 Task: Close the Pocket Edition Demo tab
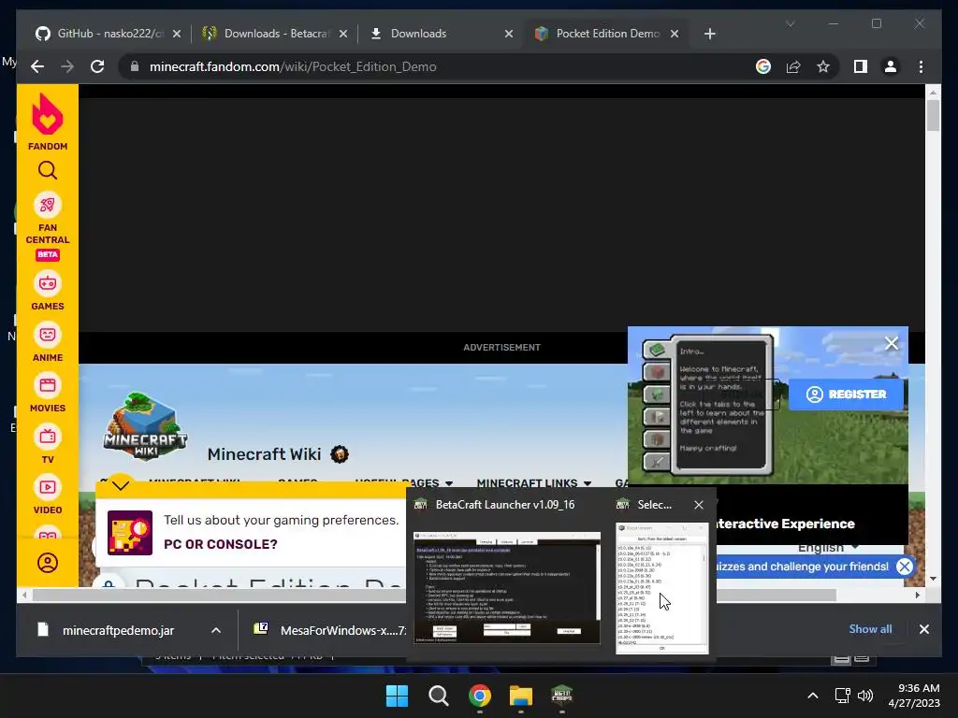(x=675, y=34)
